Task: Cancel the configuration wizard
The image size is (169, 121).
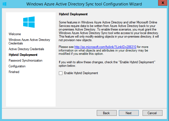Action: coord(152,113)
